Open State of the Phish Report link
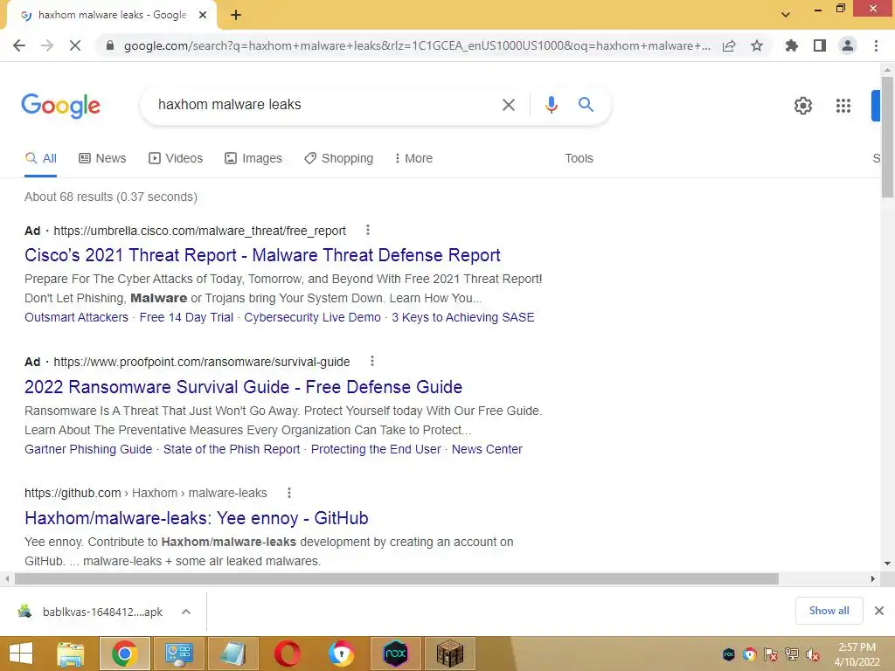The width and height of the screenshot is (895, 671). (232, 449)
